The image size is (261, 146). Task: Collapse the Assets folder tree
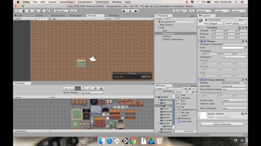pyautogui.click(x=156, y=97)
